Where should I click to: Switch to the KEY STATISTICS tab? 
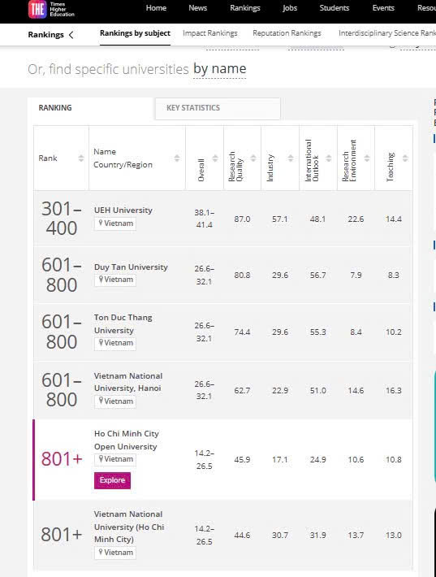pos(218,108)
